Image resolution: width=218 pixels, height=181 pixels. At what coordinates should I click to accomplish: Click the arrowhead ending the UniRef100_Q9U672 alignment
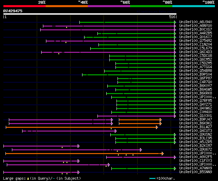141,150
